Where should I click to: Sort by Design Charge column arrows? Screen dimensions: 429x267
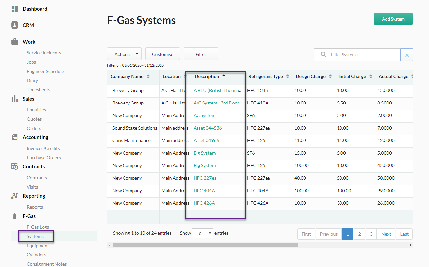pos(330,76)
